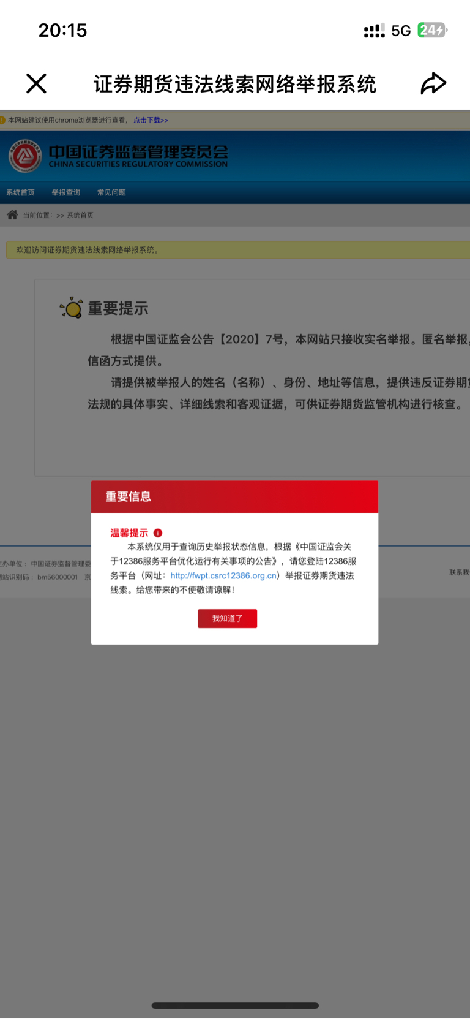Tap the cellular signal bars icon
Image resolution: width=470 pixels, height=1019 pixels.
click(x=374, y=31)
